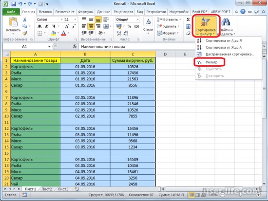The image size is (268, 201).
Task: Open font color dropdown arrow
Action: click(x=68, y=33)
